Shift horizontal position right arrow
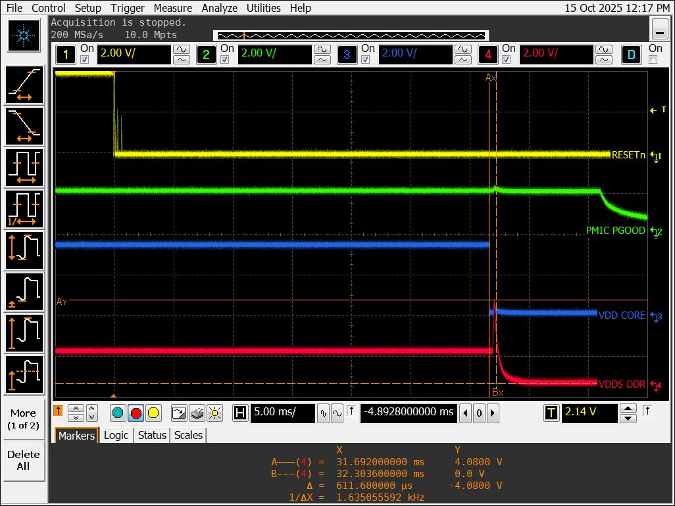Screen dimensions: 675x506 [493, 413]
